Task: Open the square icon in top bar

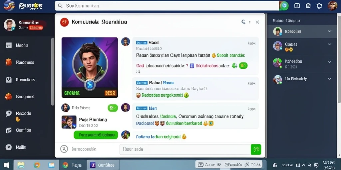Action: pyautogui.click(x=297, y=6)
